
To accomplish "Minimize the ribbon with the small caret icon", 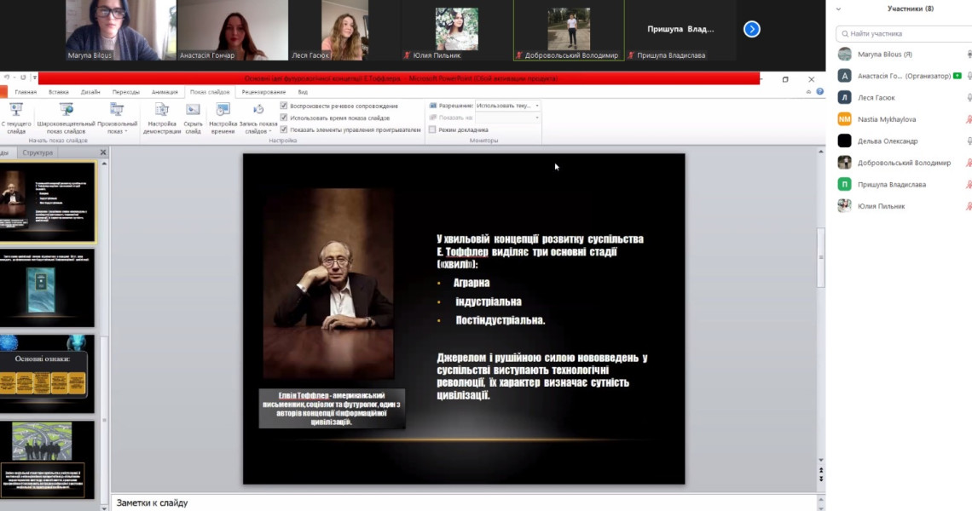I will [x=808, y=92].
